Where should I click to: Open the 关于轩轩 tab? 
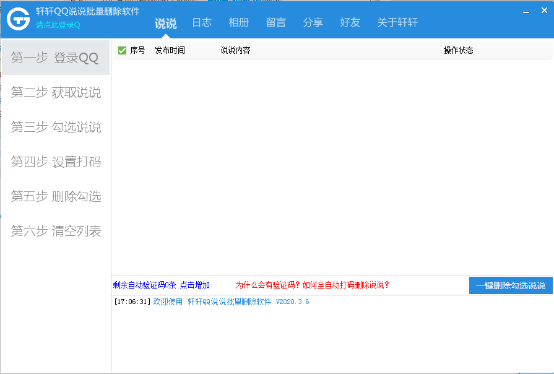[397, 23]
